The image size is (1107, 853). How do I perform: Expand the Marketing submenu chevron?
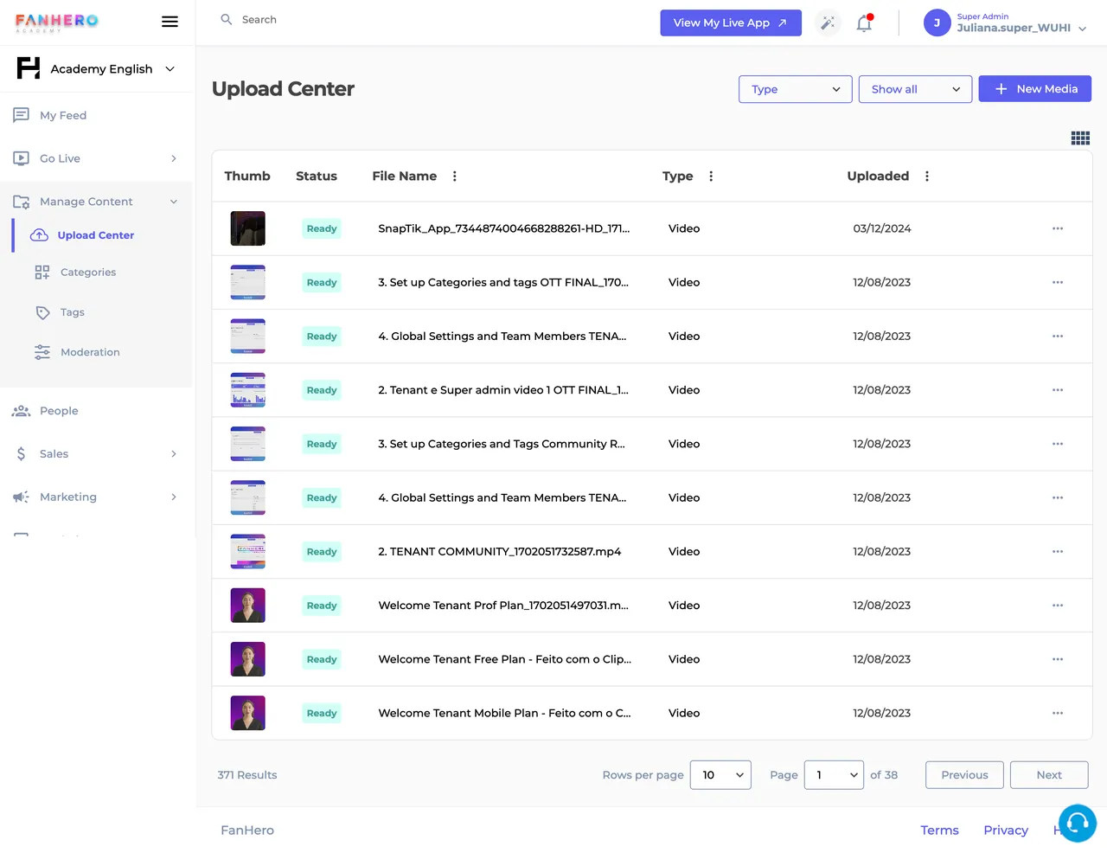pos(174,497)
